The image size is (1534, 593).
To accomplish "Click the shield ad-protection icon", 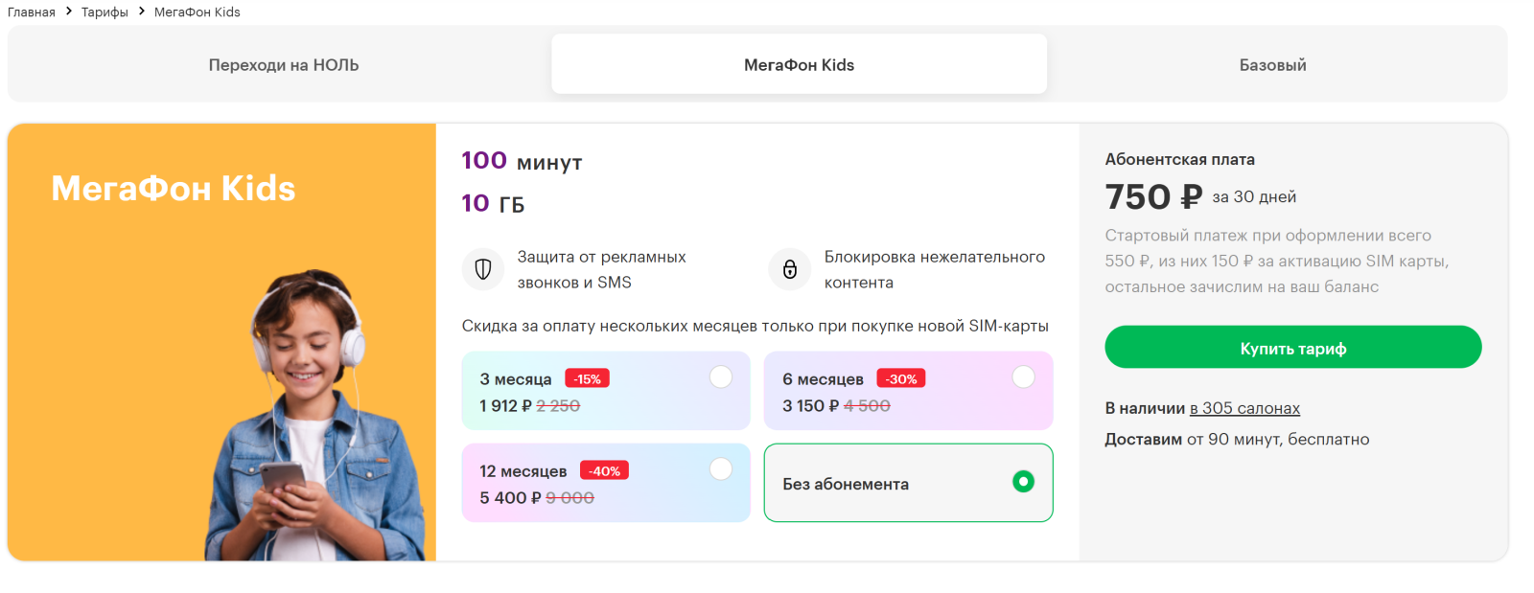I will coord(483,269).
